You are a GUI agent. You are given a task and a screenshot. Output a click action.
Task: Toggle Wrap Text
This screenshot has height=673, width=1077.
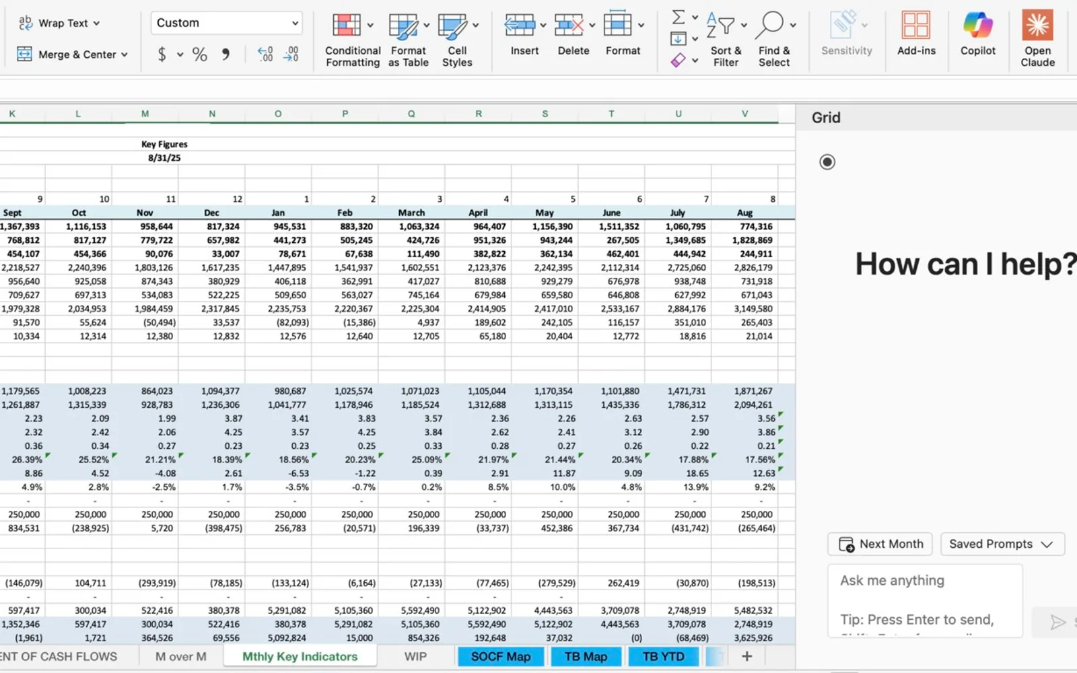(53, 23)
